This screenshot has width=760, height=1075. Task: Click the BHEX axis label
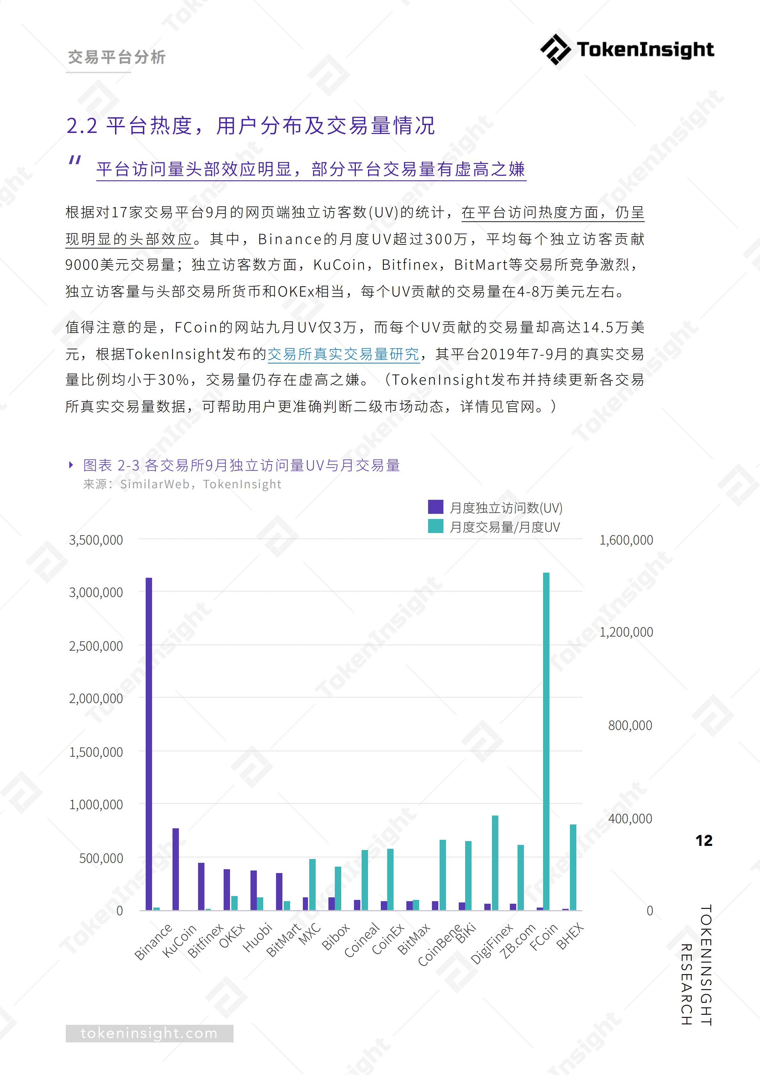pyautogui.click(x=570, y=936)
